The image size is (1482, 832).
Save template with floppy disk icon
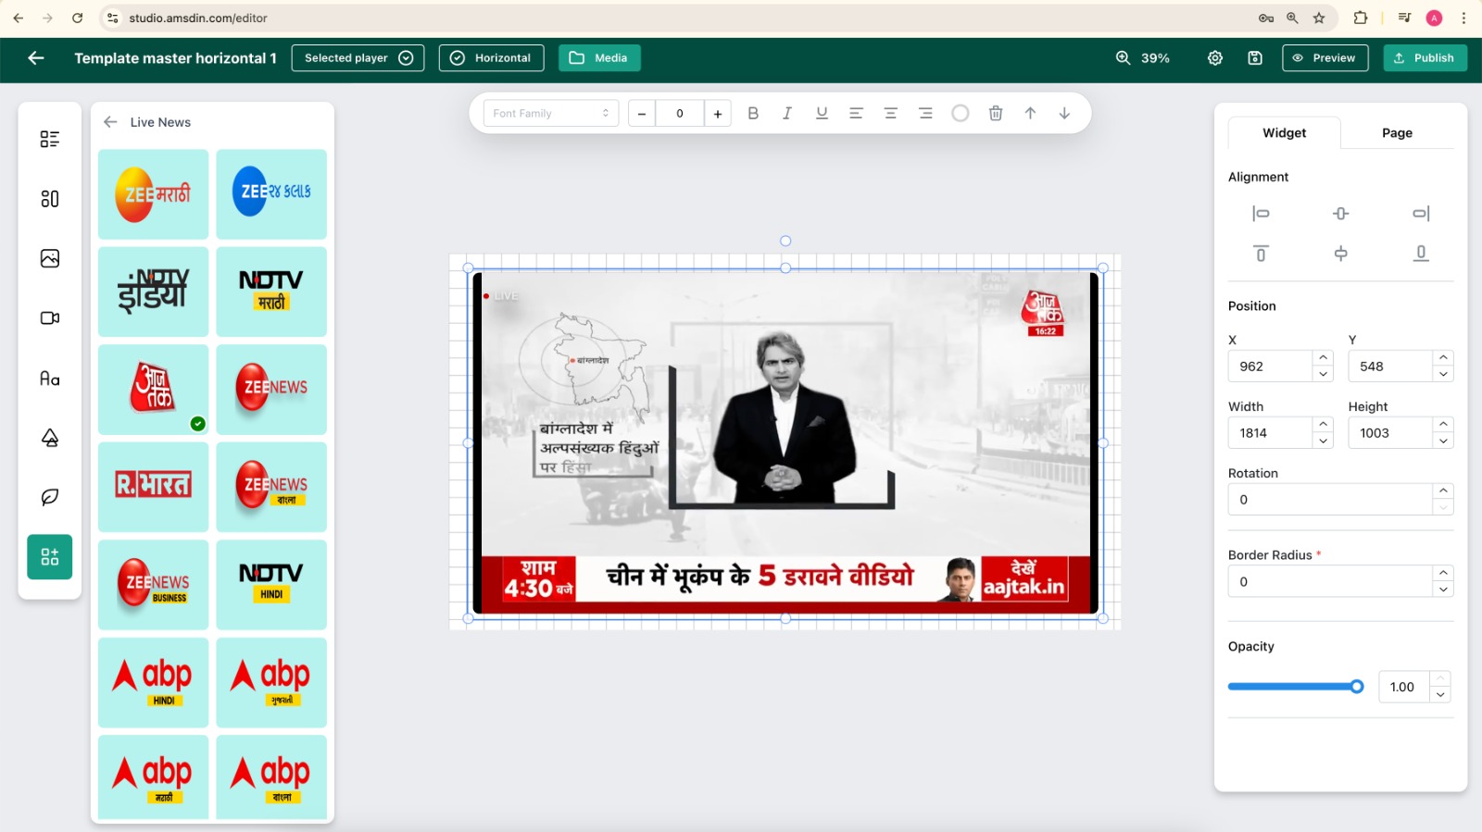pos(1255,57)
